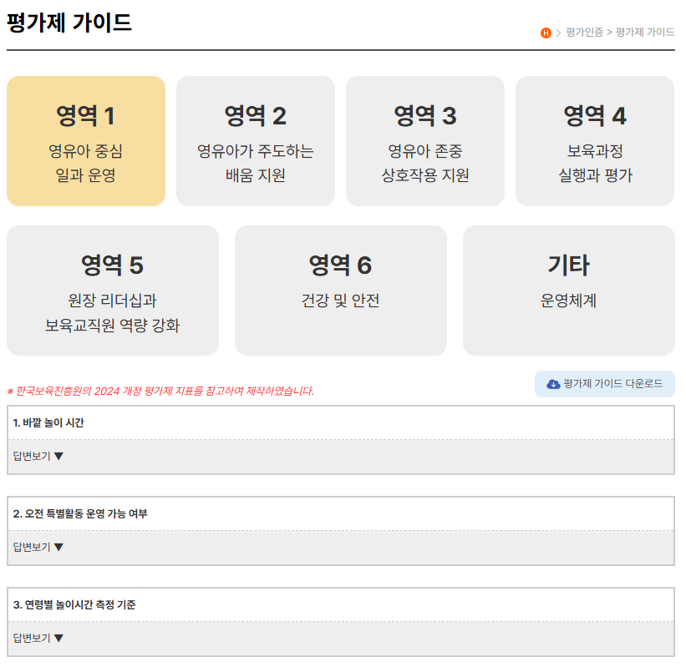
Task: Expand 답변보기 under 바깥 놀이 시간
Action: [38, 457]
